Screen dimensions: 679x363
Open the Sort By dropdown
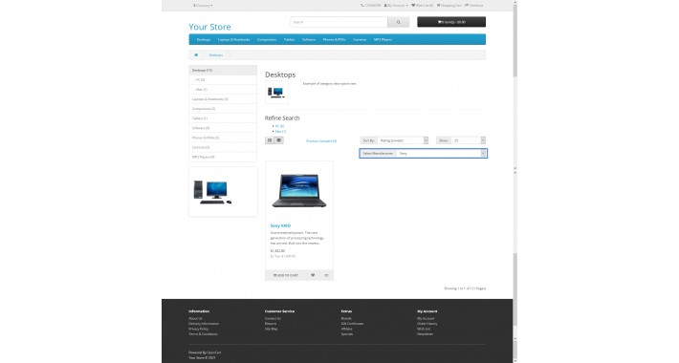[403, 140]
